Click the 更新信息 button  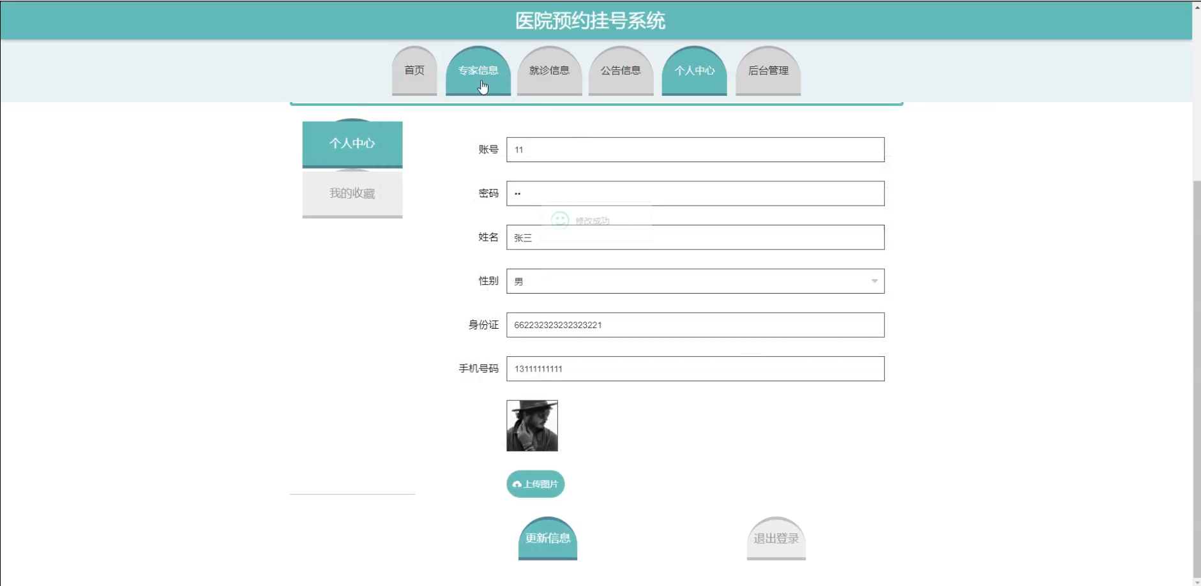click(x=548, y=538)
